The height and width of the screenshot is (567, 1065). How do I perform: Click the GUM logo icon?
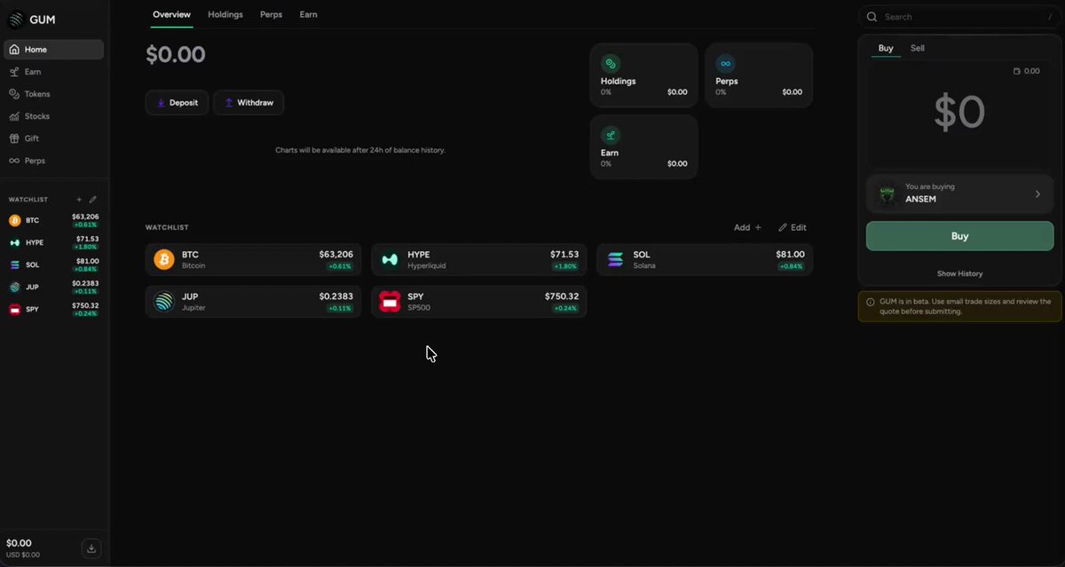click(16, 19)
